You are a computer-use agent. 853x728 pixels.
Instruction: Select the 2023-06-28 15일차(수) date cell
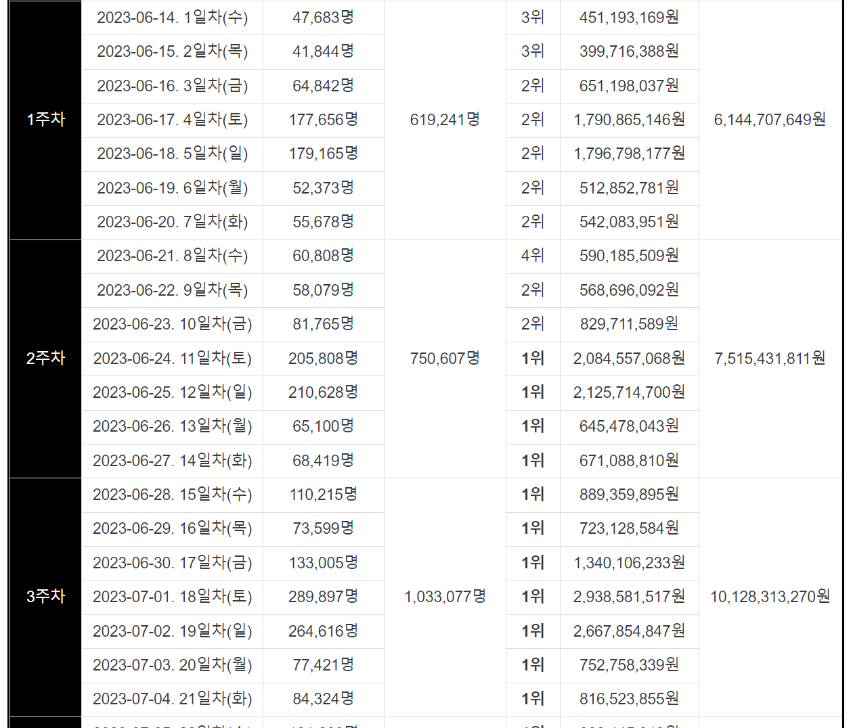coord(172,495)
